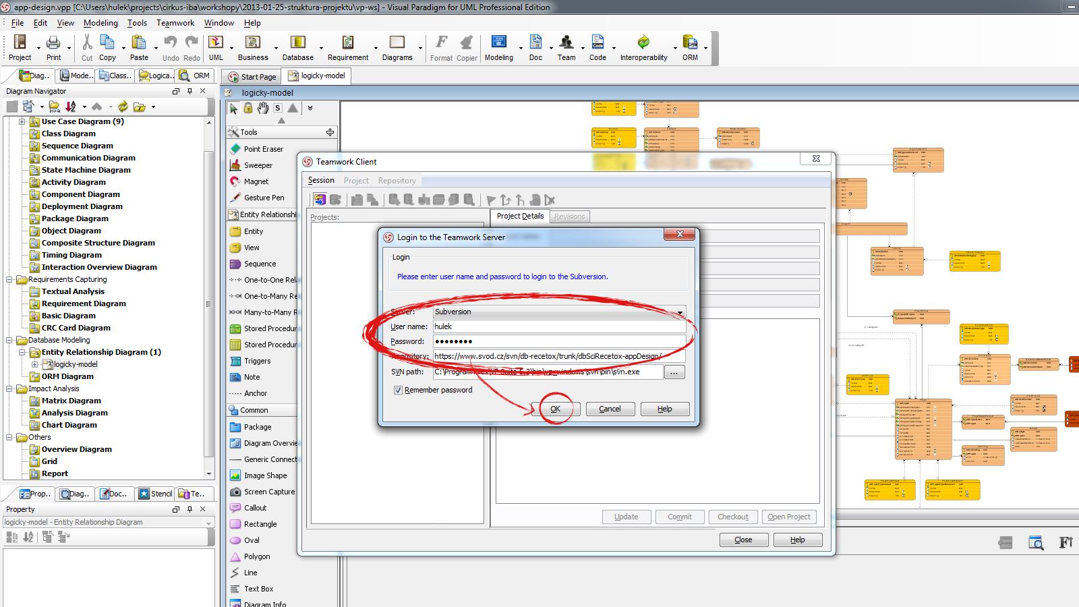Click Cancel in the login dialog
Screen dimensions: 1079x607
point(610,409)
